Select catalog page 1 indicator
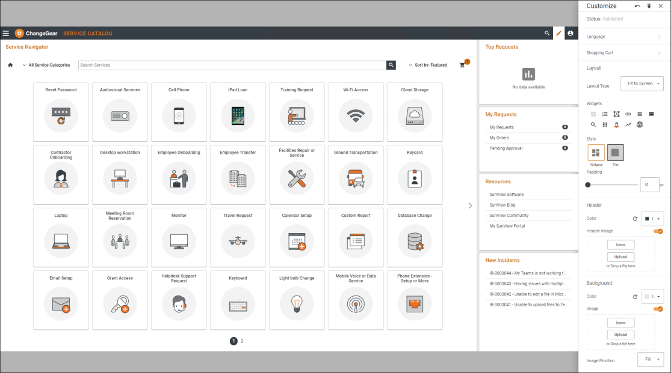 [233, 341]
